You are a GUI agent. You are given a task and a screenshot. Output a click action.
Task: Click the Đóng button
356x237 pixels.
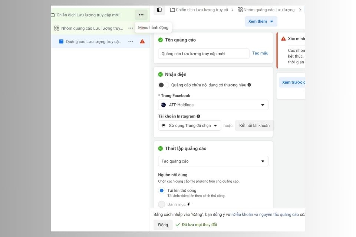click(163, 225)
